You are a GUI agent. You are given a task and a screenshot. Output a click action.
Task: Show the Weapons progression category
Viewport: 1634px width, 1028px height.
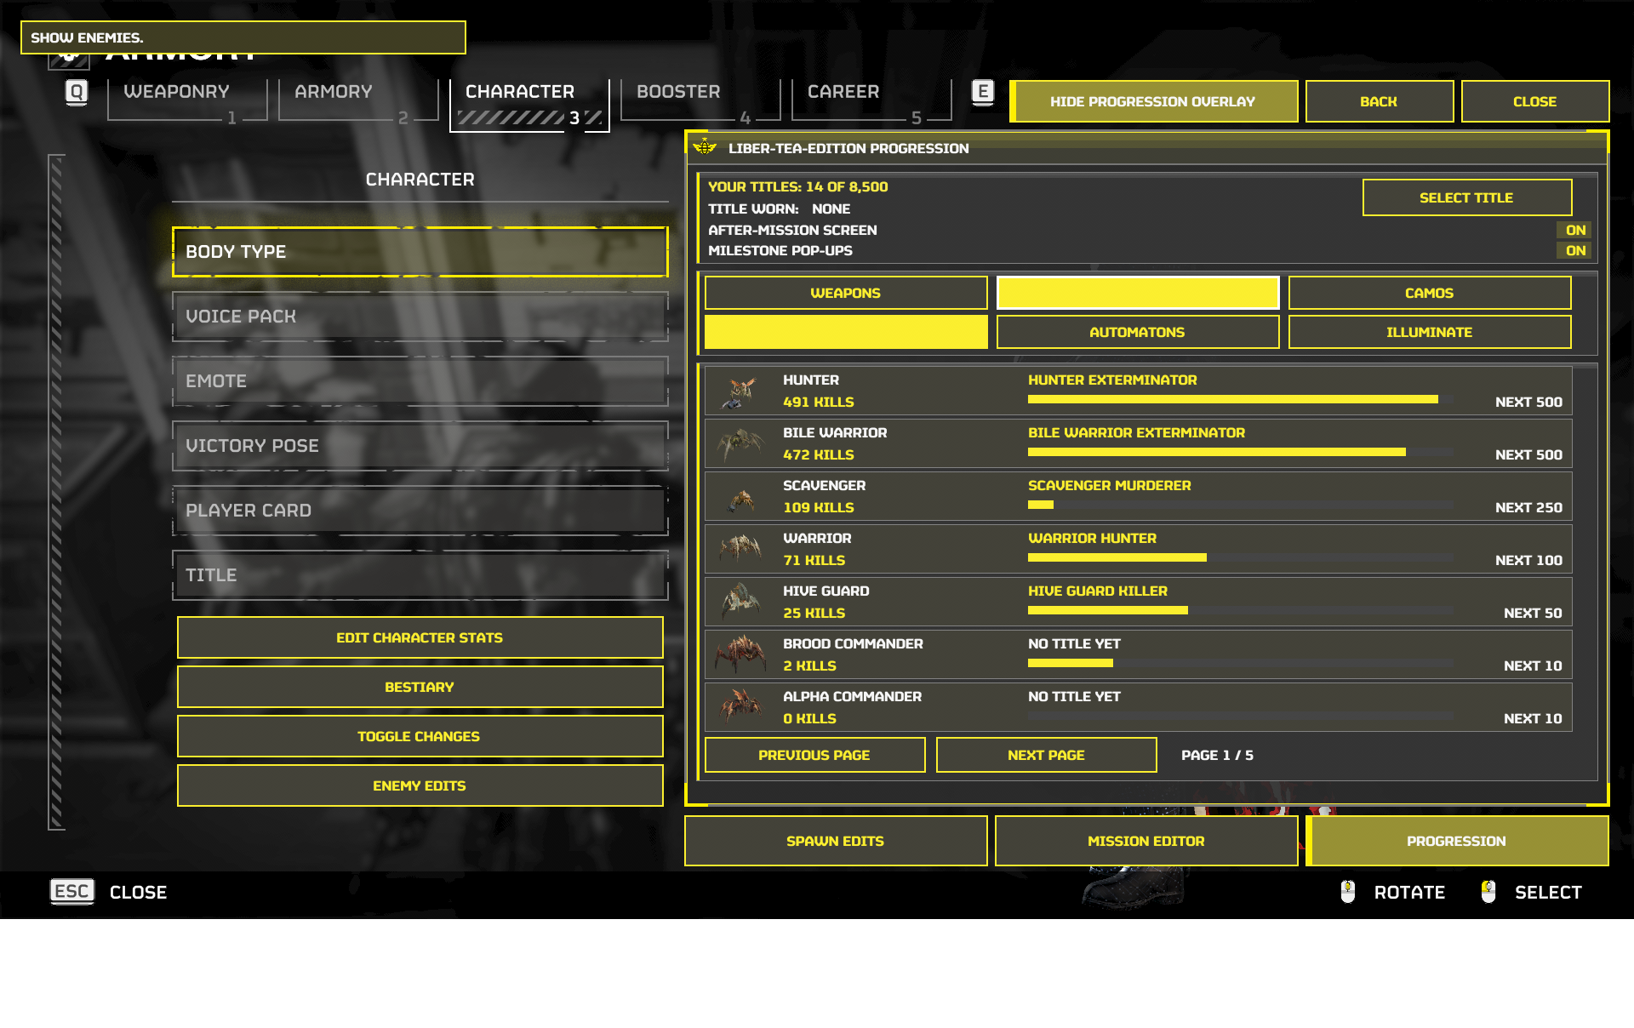pyautogui.click(x=846, y=293)
